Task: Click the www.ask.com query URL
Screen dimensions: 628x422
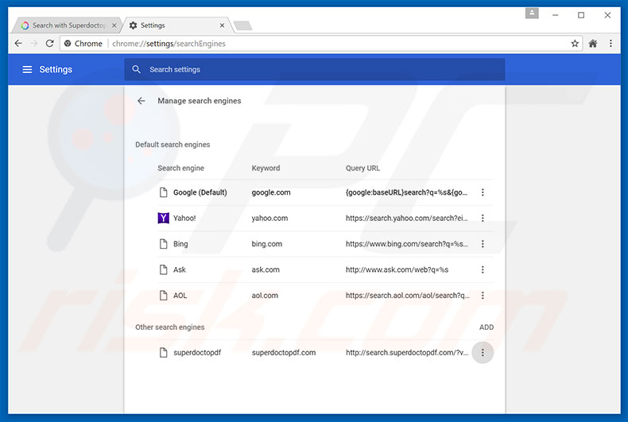Action: (x=397, y=270)
